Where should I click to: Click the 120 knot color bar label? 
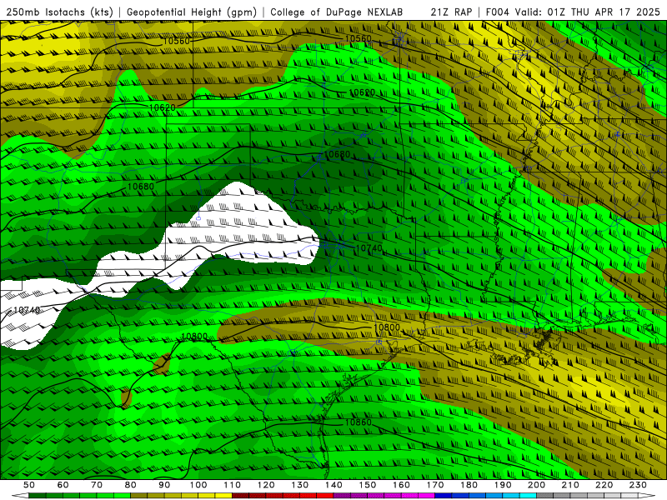click(x=266, y=485)
